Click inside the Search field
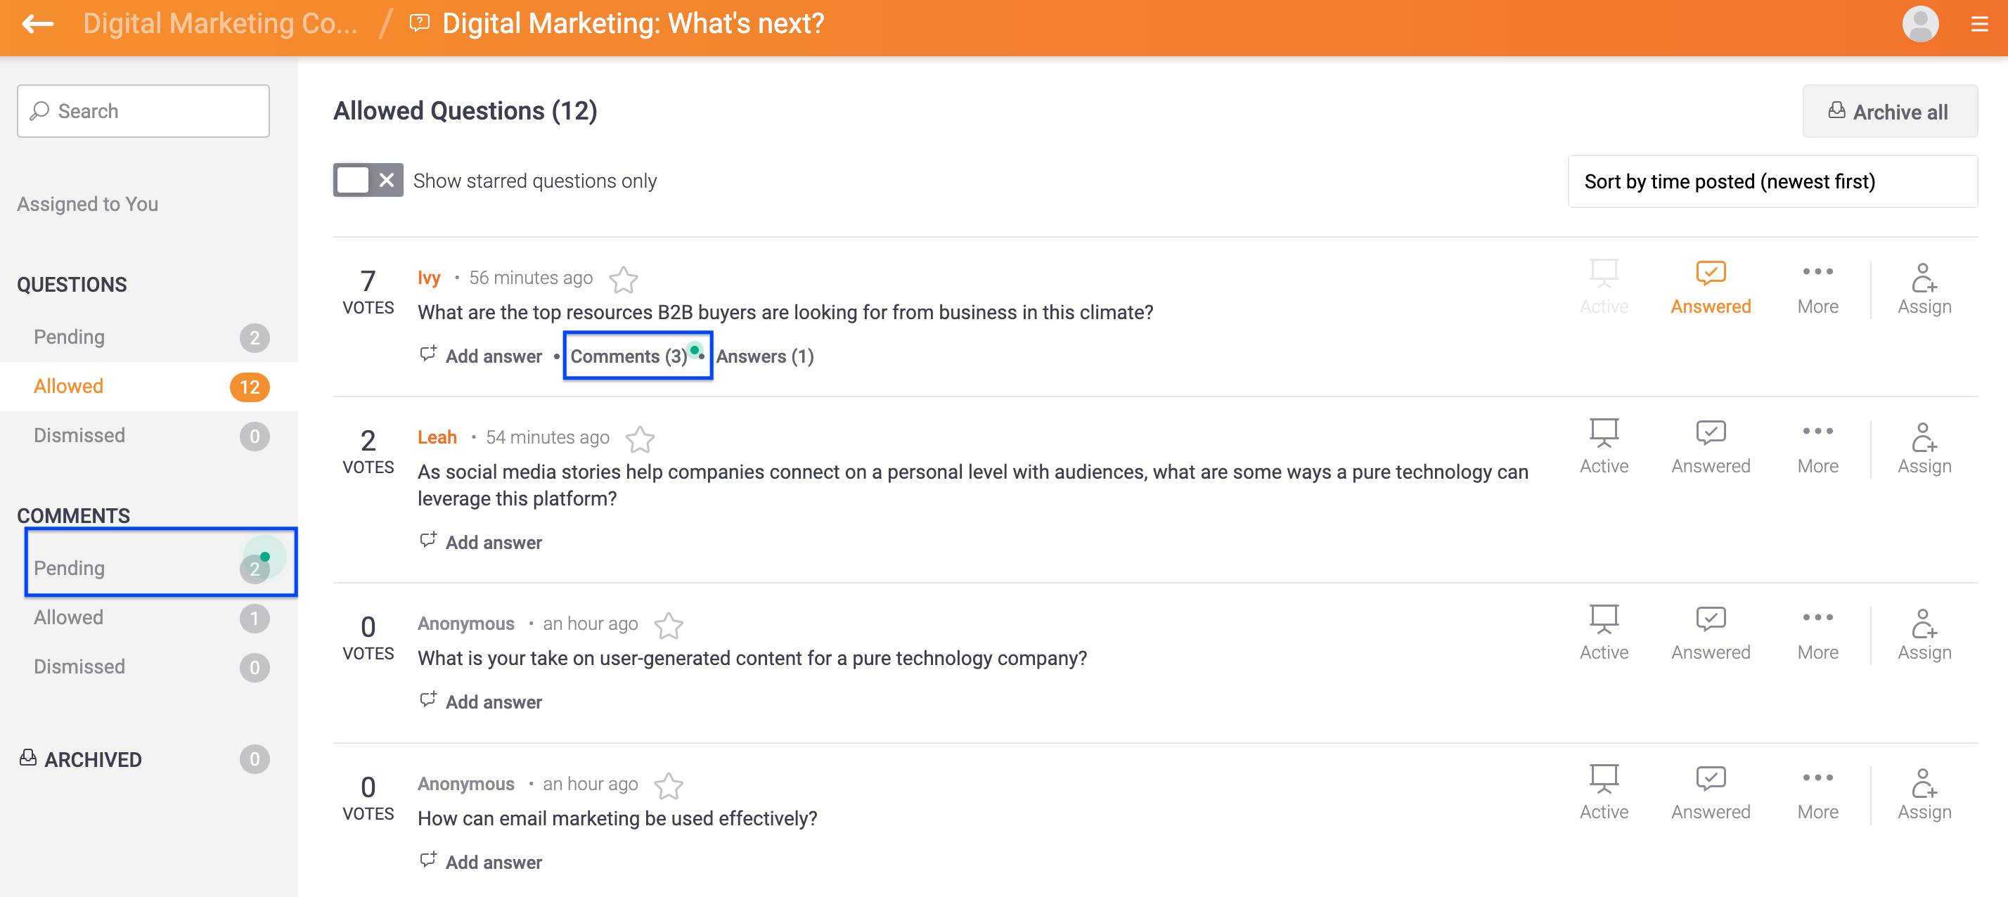 143,110
